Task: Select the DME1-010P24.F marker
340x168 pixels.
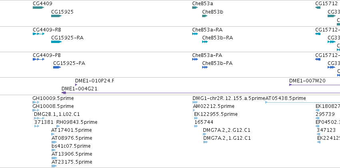Action: click(x=76, y=85)
